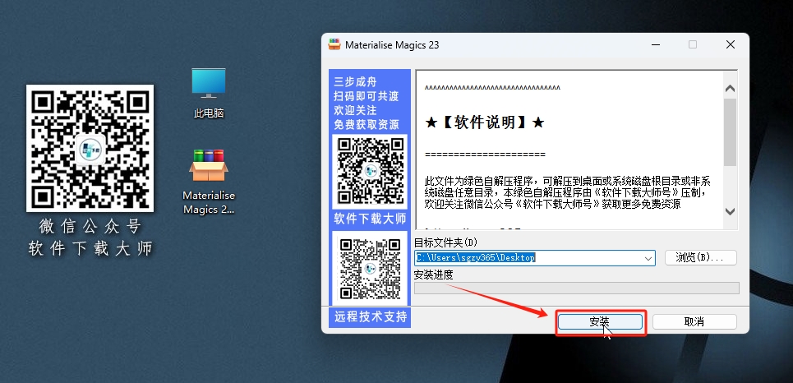The image size is (793, 383).
Task: Click the 取消 cancel button
Action: point(694,322)
